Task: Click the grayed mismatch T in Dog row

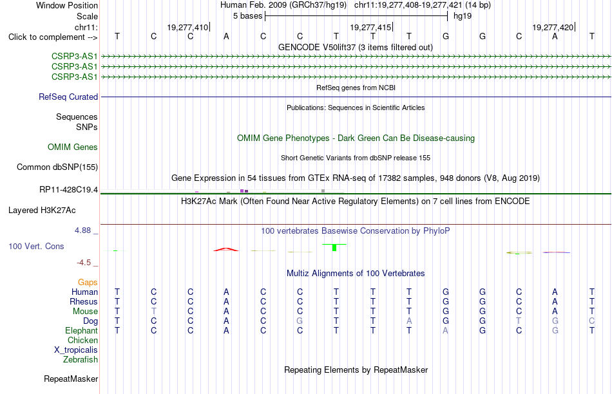Action: (519, 321)
